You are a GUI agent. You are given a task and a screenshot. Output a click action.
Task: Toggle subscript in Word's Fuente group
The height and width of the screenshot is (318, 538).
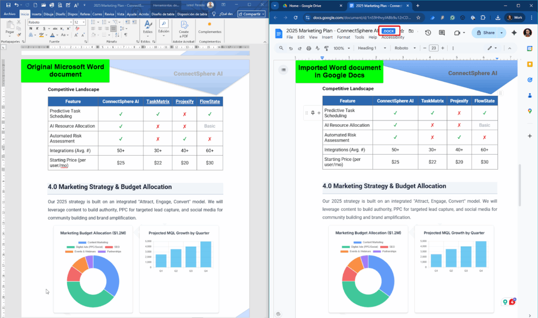[62, 28]
